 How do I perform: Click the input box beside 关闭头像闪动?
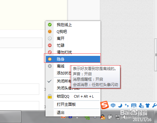tap(19, 89)
